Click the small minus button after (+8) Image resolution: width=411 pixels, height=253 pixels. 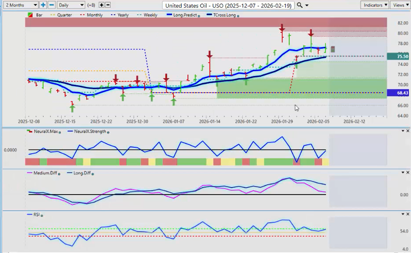coord(108,5)
